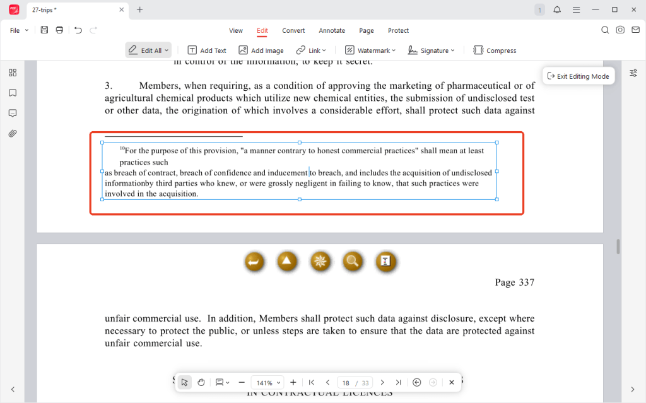Zoom in with the plus button
This screenshot has height=403, width=646.
[293, 382]
